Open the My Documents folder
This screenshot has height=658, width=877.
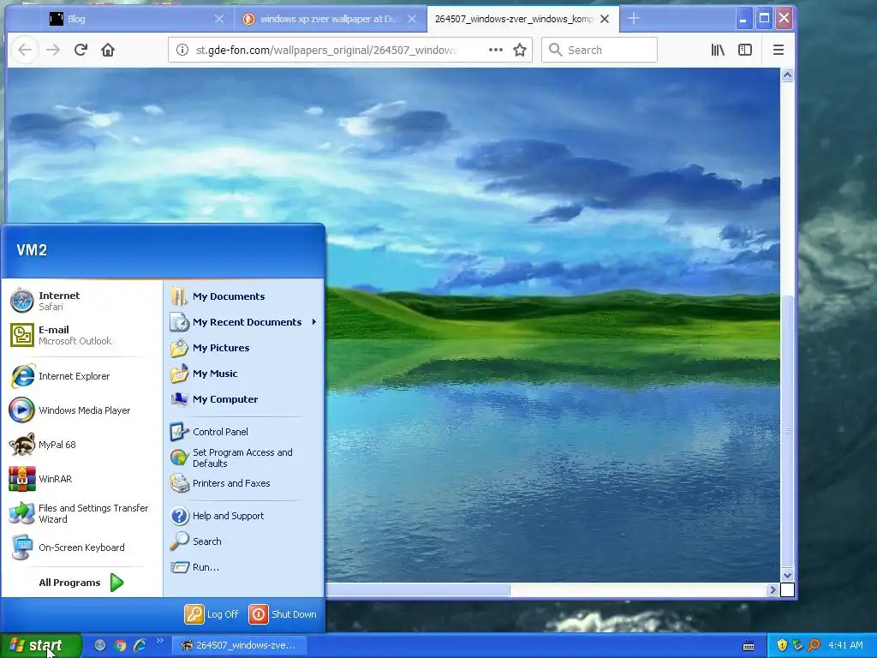click(x=244, y=296)
